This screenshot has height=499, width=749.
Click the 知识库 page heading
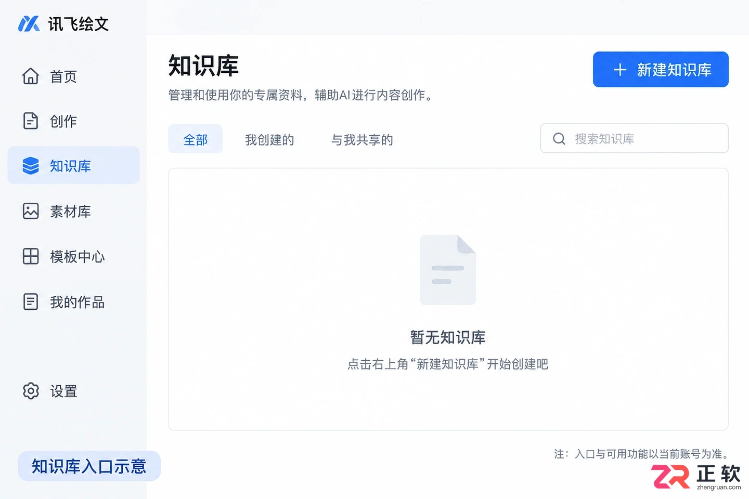click(x=203, y=66)
